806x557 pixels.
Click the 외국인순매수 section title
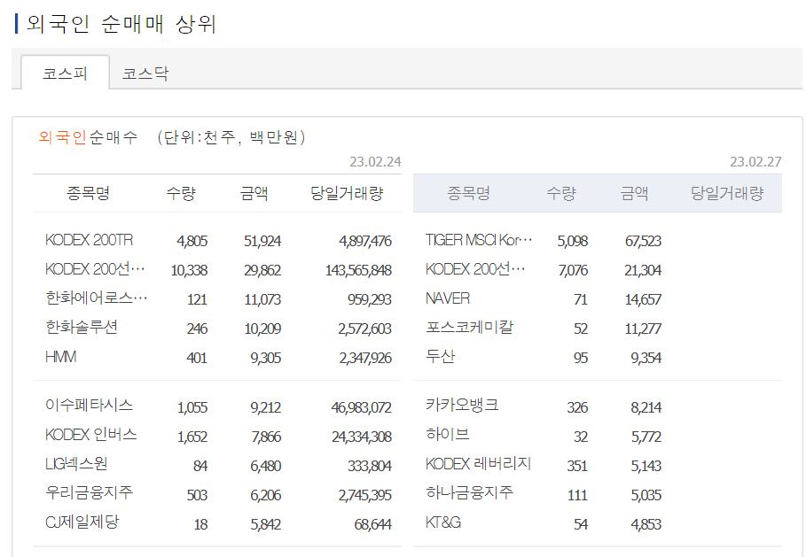click(88, 137)
